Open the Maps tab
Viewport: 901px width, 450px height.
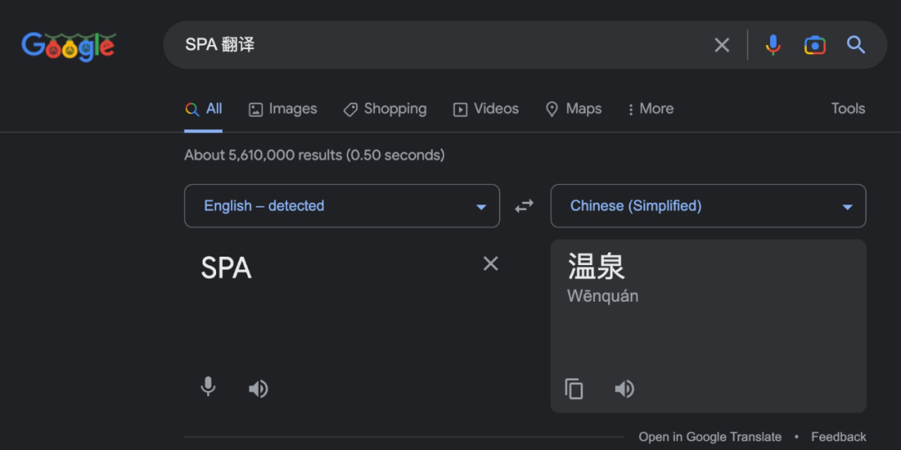click(x=573, y=109)
